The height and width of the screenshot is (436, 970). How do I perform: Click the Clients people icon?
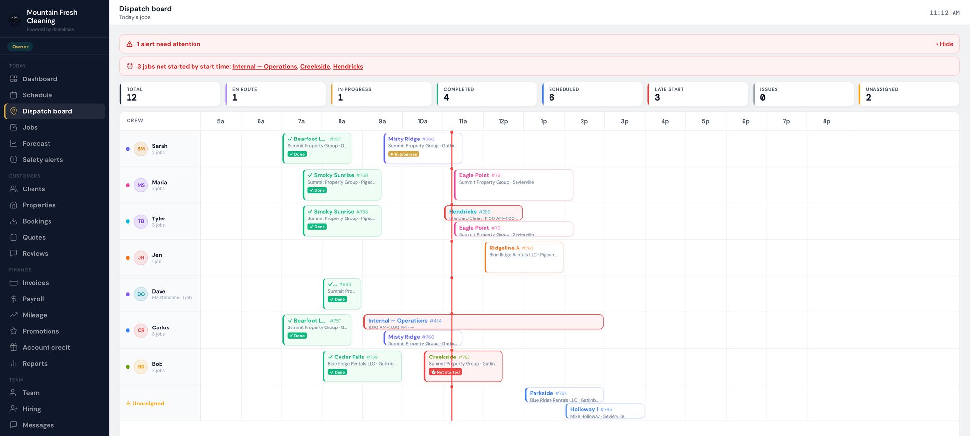click(14, 189)
